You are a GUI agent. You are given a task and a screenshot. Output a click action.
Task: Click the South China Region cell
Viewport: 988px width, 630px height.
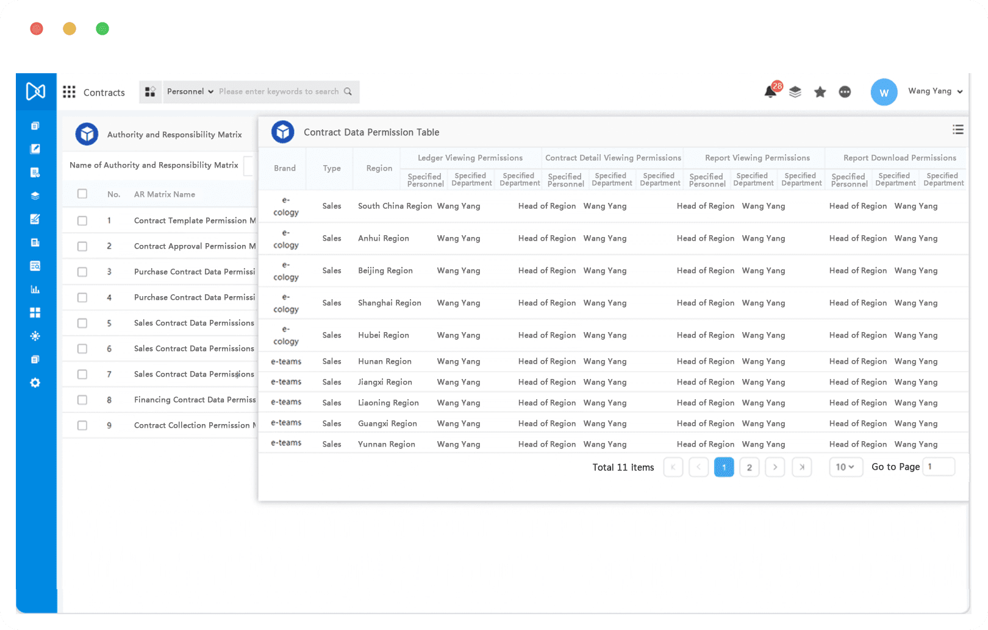click(395, 206)
